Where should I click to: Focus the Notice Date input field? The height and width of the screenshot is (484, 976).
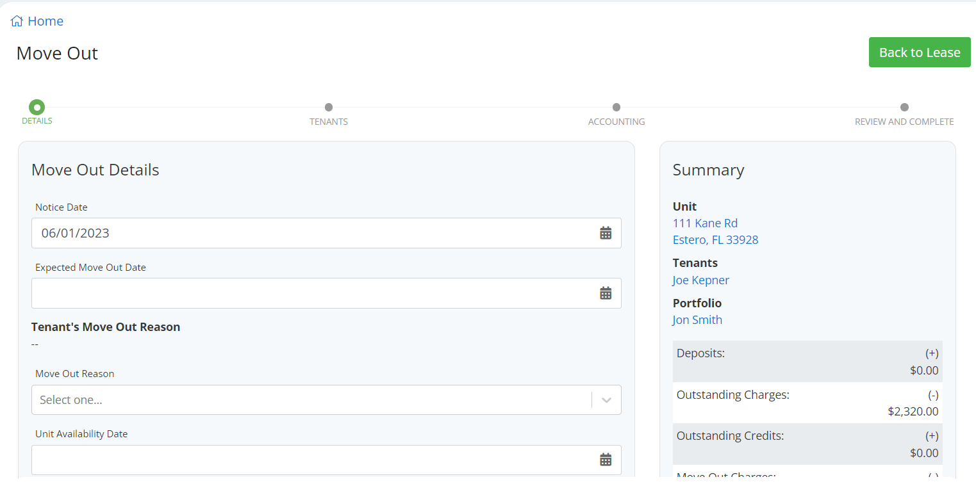tap(326, 233)
